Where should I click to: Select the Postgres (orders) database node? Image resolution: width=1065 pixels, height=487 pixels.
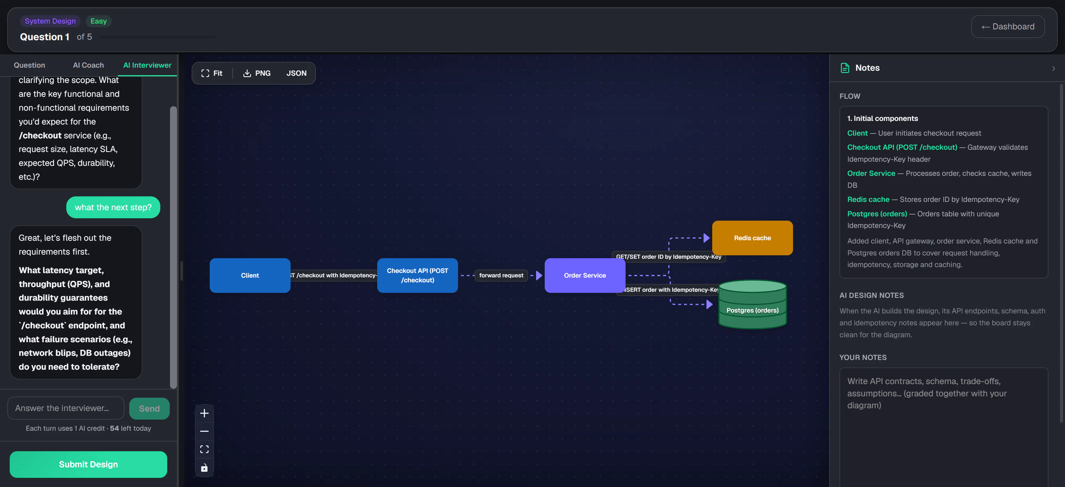pyautogui.click(x=752, y=304)
